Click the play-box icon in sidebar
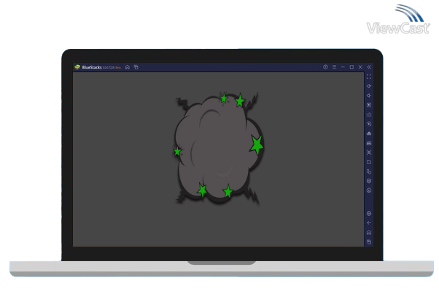This screenshot has height=302, width=439. coord(369,105)
